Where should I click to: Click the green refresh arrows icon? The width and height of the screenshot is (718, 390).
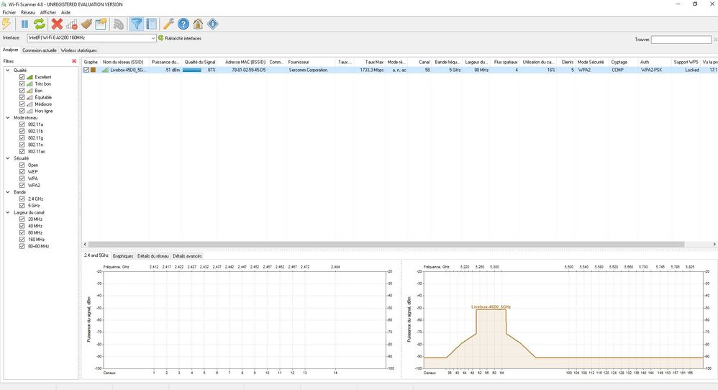(x=39, y=24)
